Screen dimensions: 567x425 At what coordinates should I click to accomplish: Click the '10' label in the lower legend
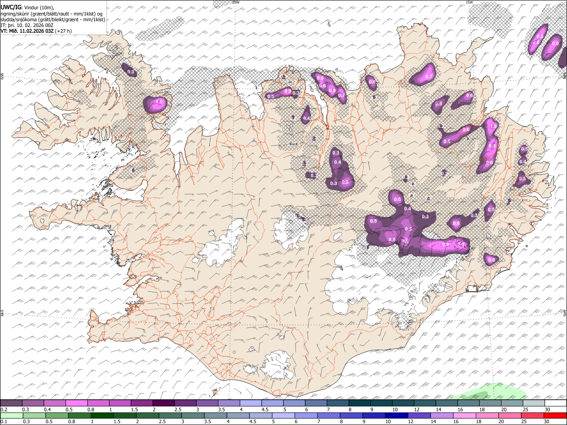coord(388,421)
